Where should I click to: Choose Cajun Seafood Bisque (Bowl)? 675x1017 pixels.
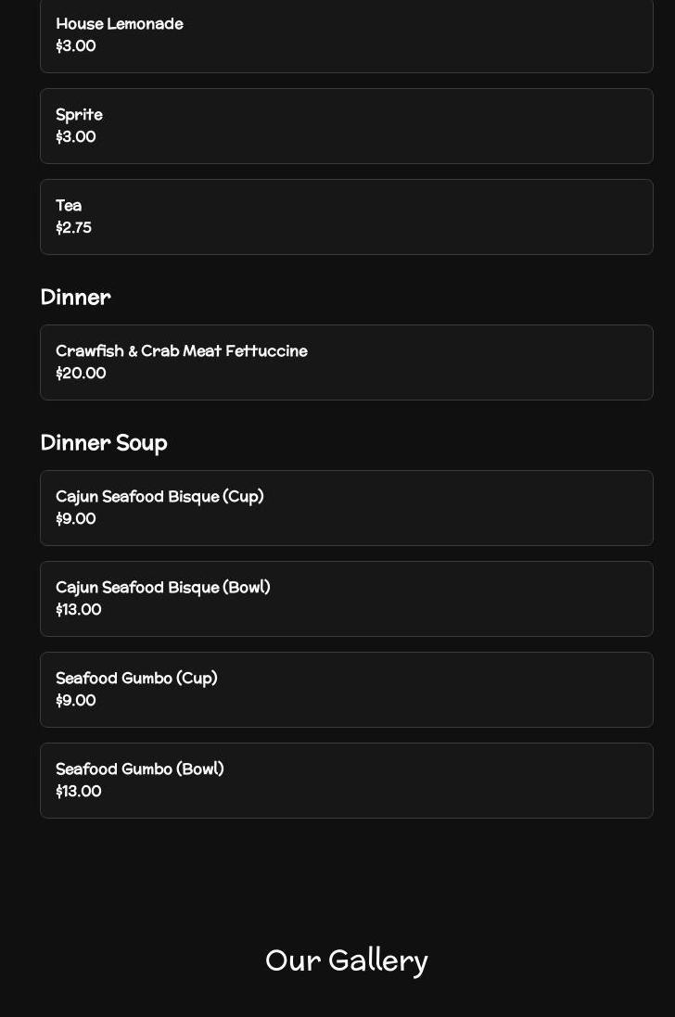(x=346, y=598)
